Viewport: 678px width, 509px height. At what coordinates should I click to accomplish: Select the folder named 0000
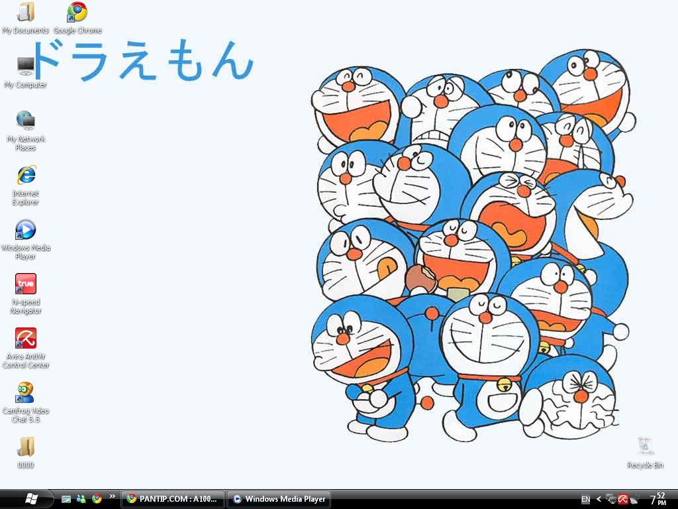point(26,452)
